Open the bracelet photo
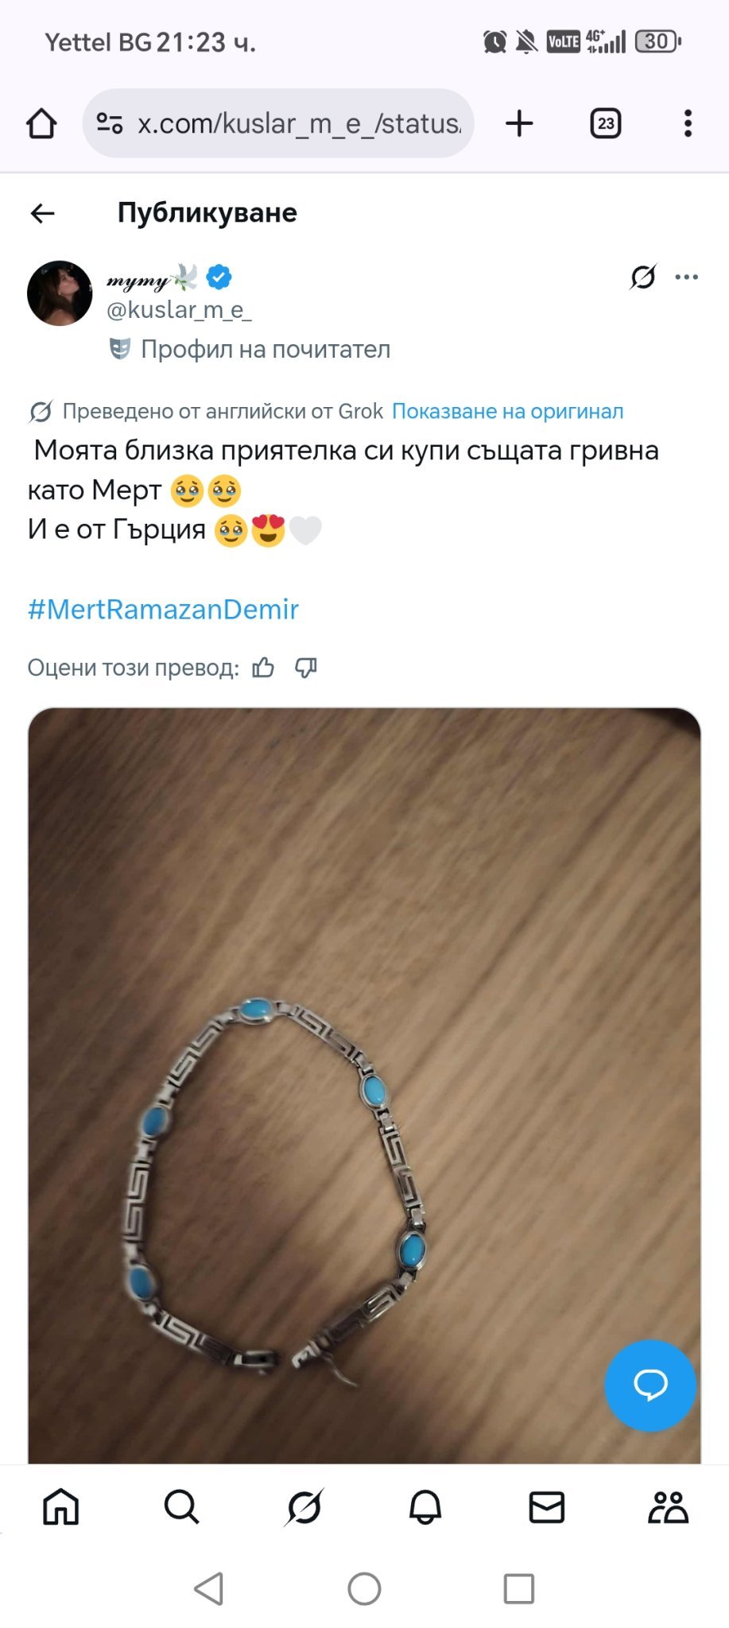Viewport: 729px width, 1628px height. point(364,1085)
